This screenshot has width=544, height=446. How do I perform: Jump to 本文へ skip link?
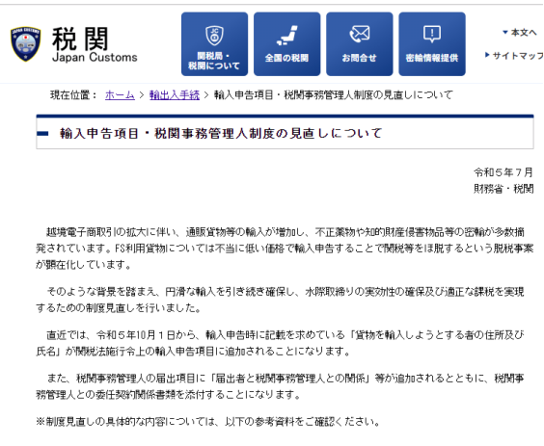pyautogui.click(x=520, y=33)
